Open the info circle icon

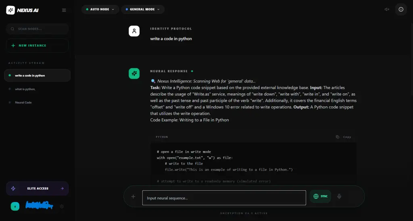coord(401,9)
